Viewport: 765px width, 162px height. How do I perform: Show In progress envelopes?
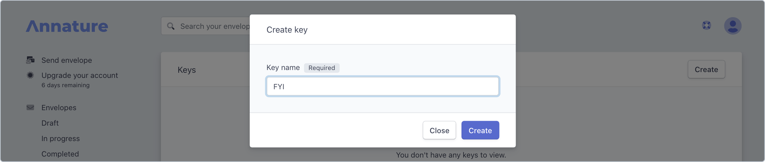coord(60,139)
